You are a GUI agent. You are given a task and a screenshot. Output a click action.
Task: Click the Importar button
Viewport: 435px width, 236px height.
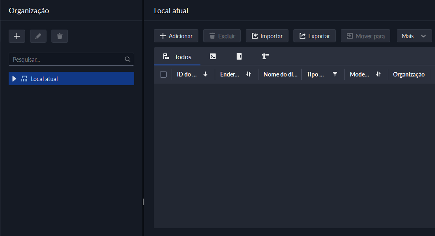click(267, 36)
